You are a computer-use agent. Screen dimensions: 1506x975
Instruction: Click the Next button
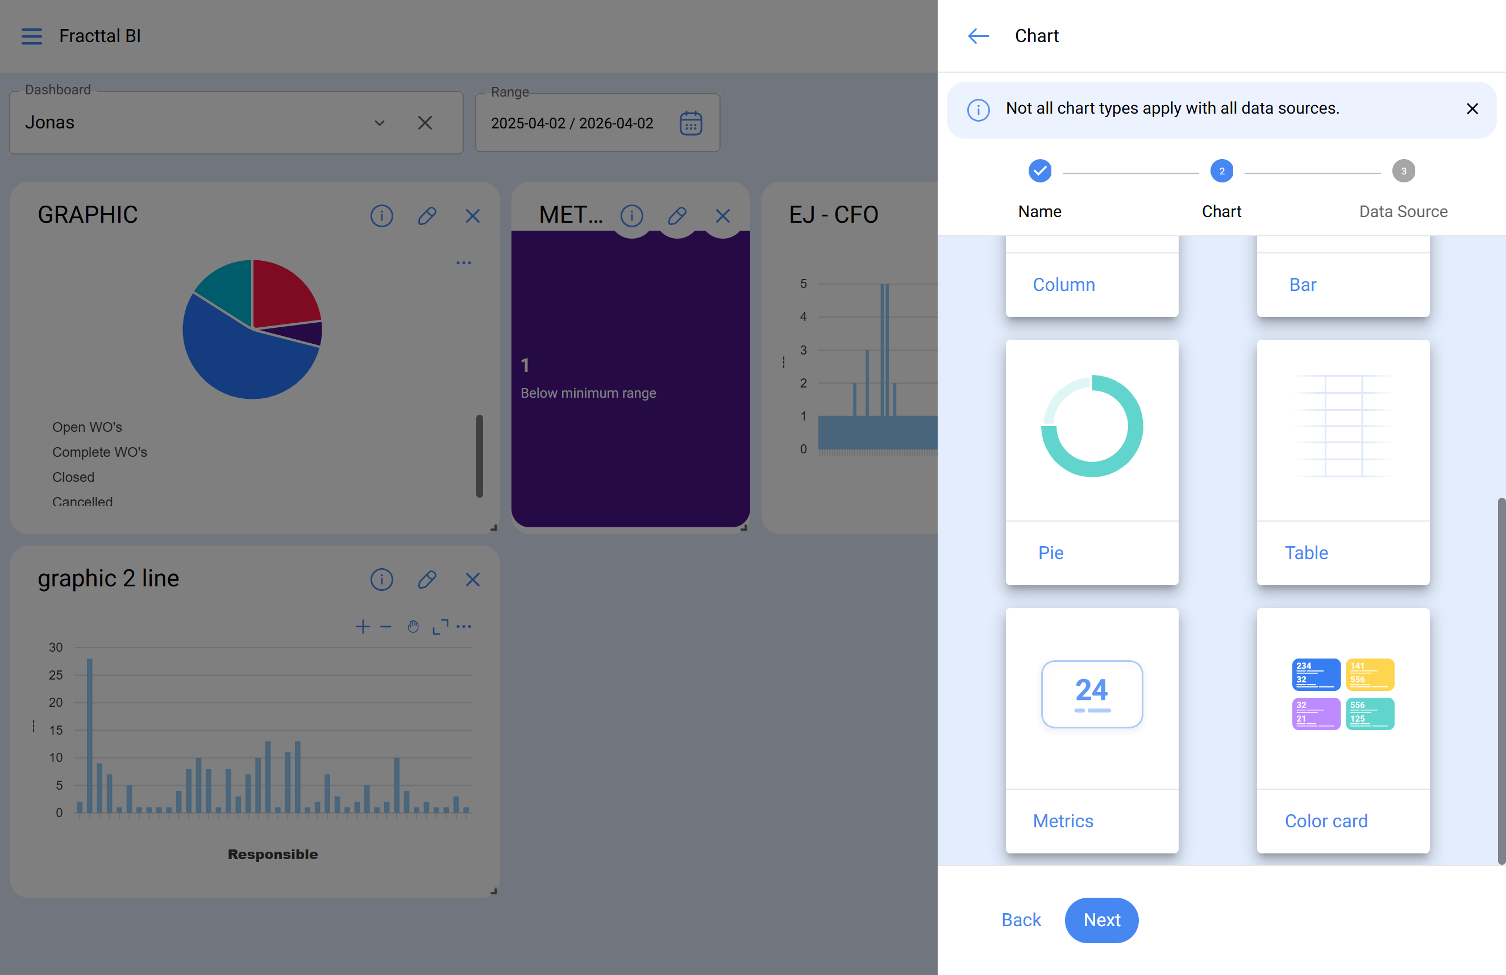click(x=1101, y=919)
